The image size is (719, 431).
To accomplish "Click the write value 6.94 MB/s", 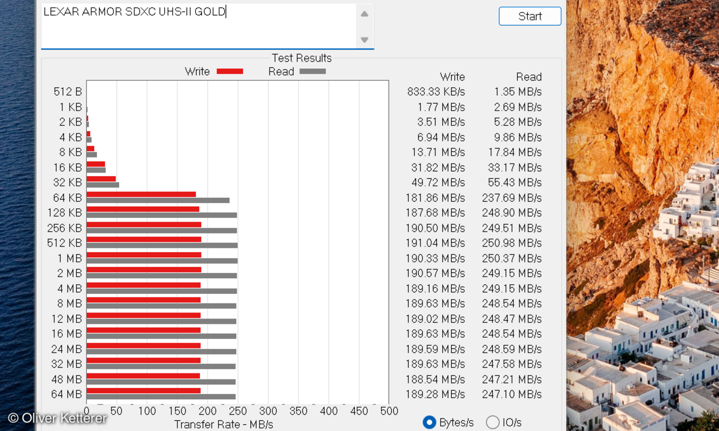I will (441, 137).
